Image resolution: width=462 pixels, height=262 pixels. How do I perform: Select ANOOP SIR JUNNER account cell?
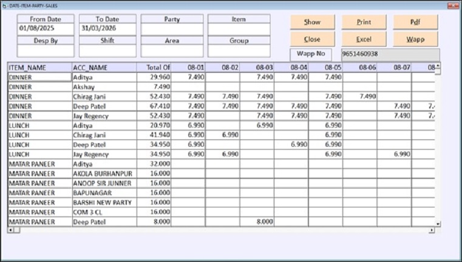[104, 183]
